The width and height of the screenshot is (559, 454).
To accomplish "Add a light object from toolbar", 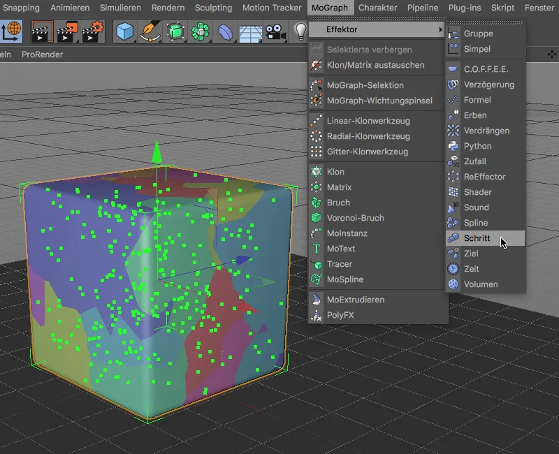I will (x=300, y=31).
